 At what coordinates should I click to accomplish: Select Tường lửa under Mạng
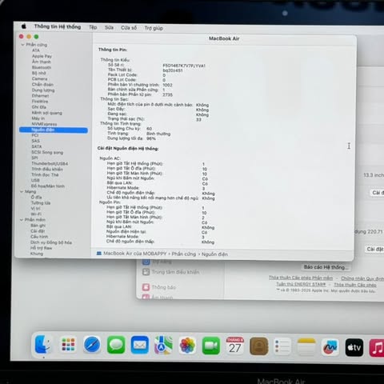[x=41, y=202]
